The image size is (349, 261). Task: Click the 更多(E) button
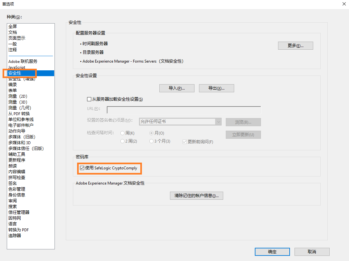[295, 45]
